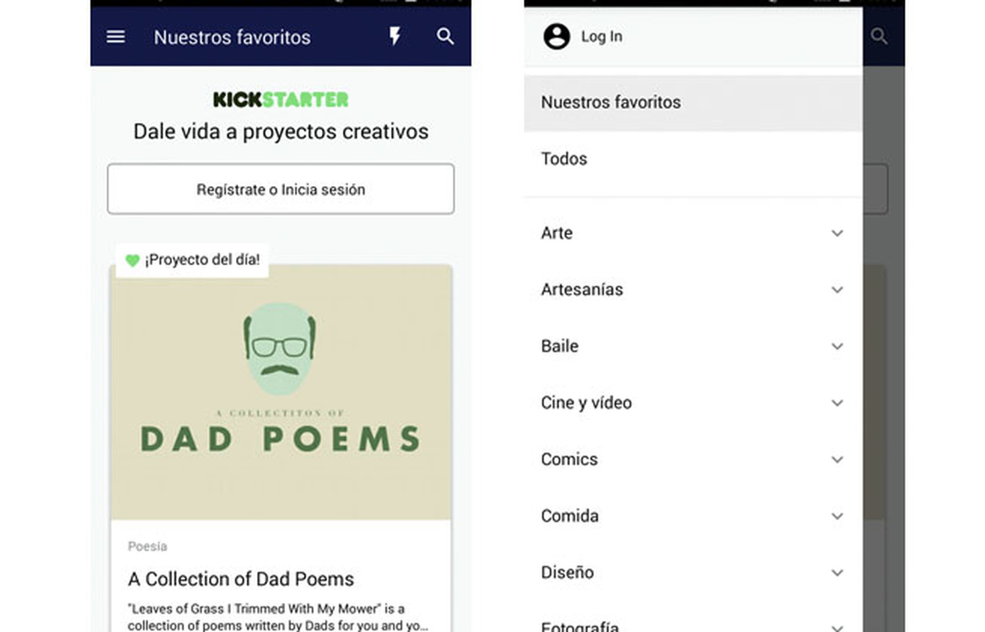Open search in the Nuestros favoritos toolbar
The image size is (985, 632).
[445, 36]
